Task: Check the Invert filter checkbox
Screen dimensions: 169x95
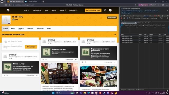Action: [x=139, y=23]
